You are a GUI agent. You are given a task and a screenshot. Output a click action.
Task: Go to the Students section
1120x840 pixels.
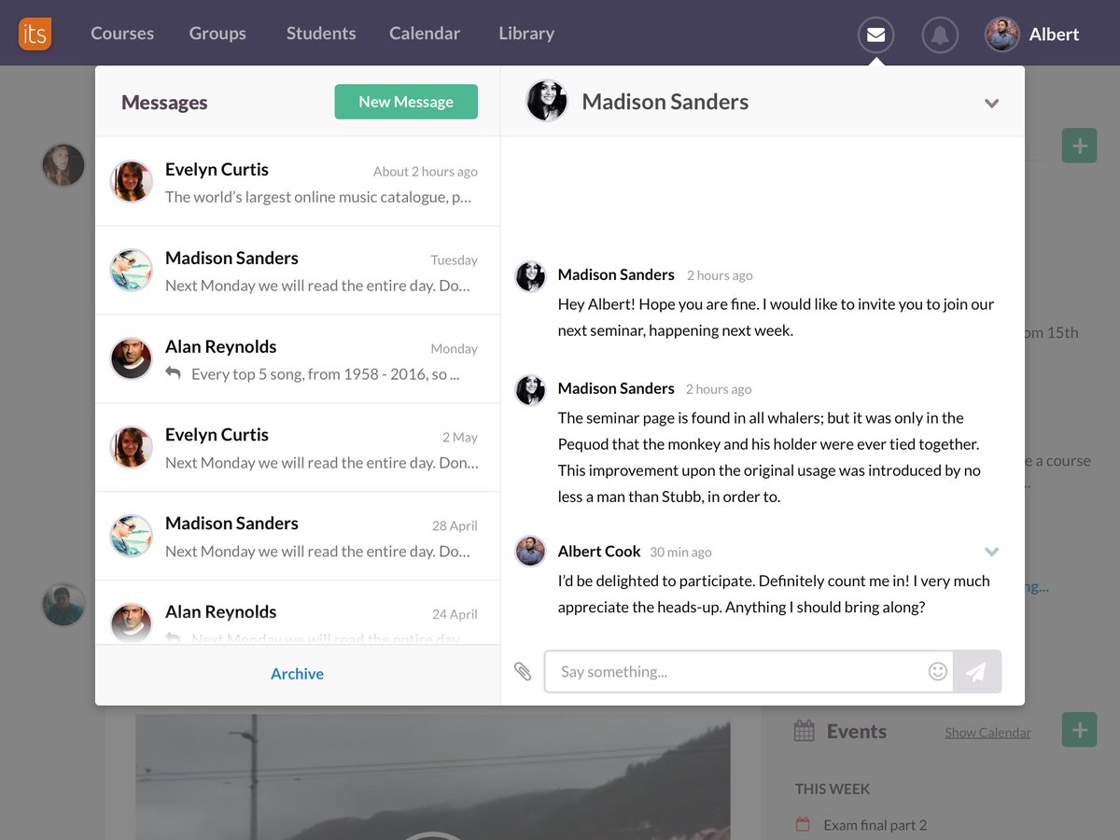coord(321,34)
